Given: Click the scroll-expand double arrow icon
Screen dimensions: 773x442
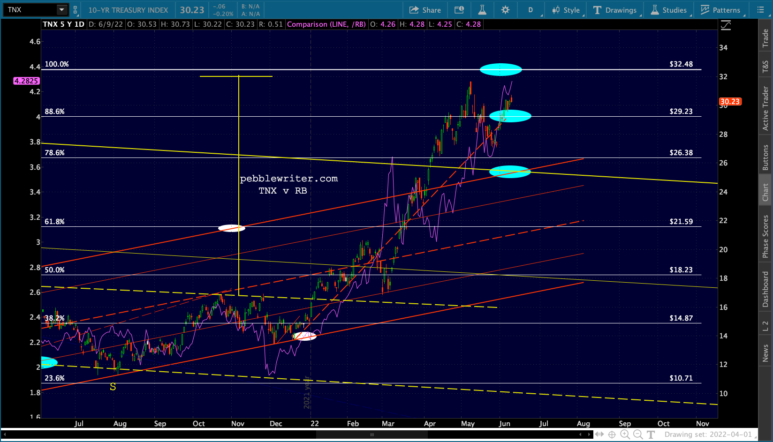Looking at the screenshot, I should tap(599, 435).
